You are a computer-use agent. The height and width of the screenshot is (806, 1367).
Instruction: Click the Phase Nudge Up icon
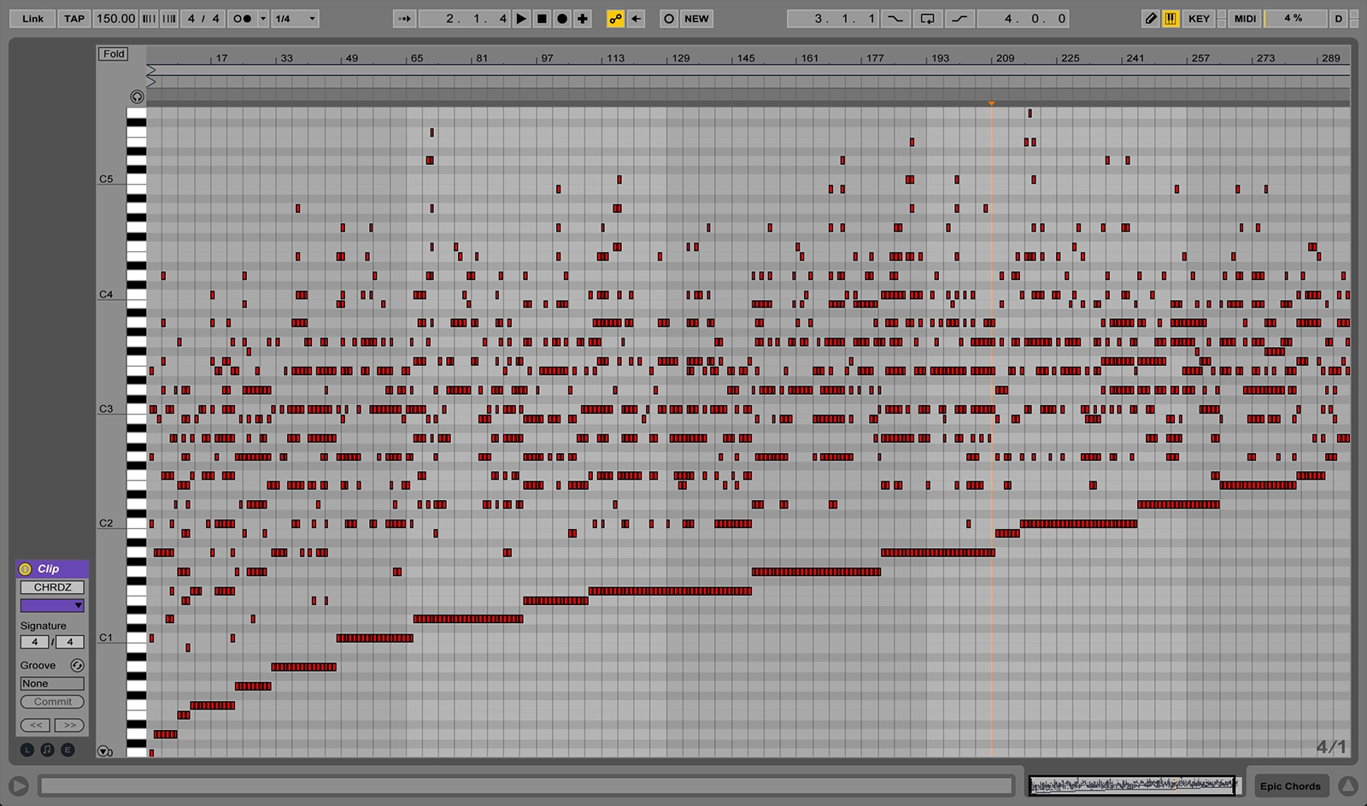pyautogui.click(x=169, y=19)
